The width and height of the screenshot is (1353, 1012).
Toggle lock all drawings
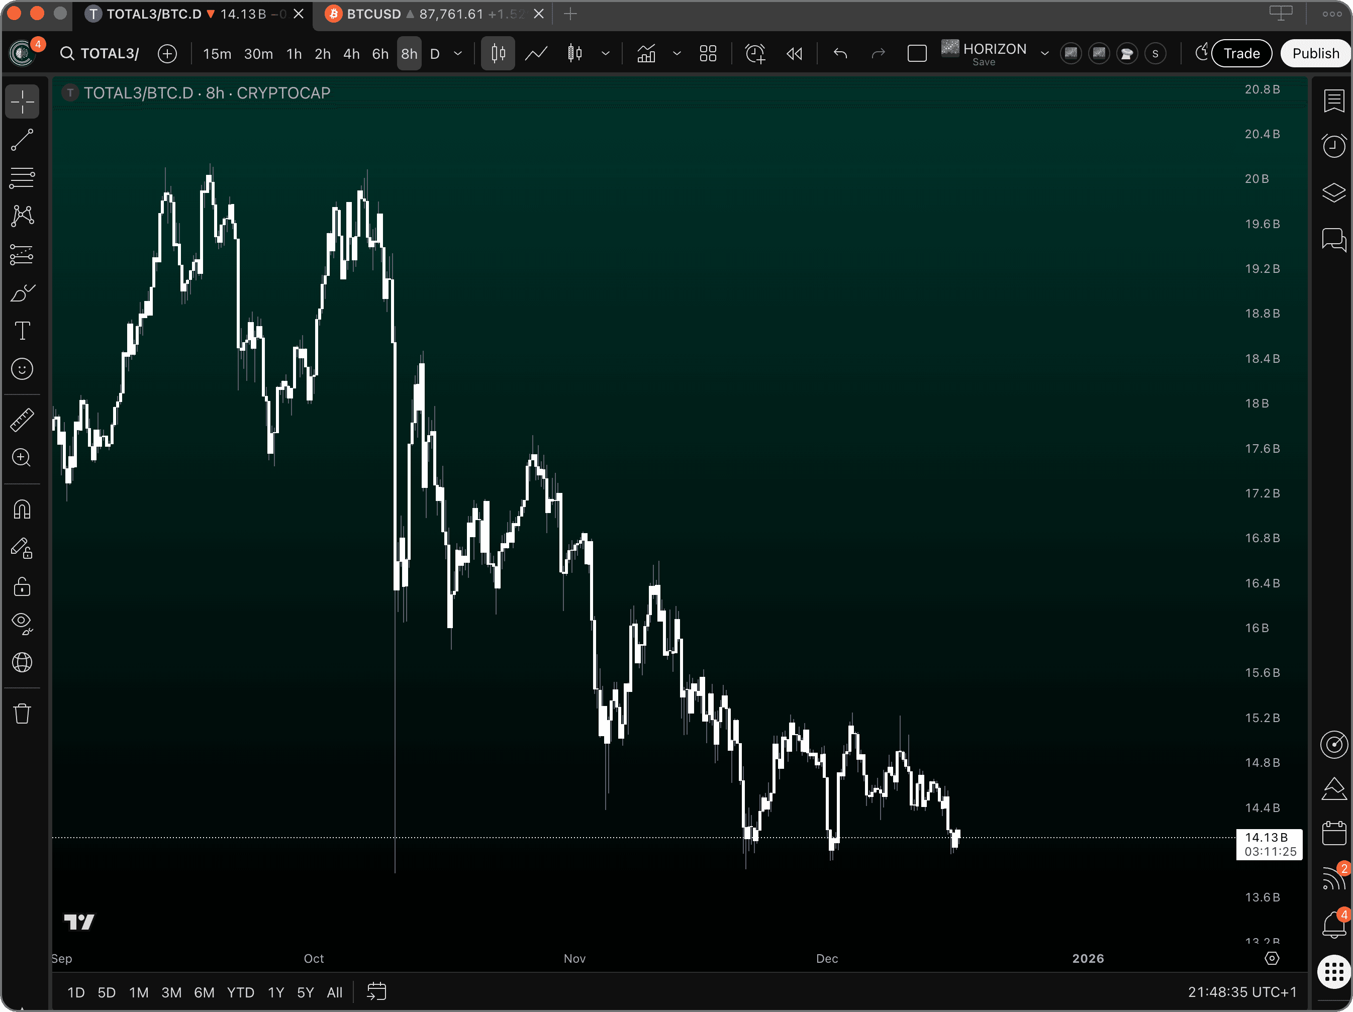pos(22,586)
